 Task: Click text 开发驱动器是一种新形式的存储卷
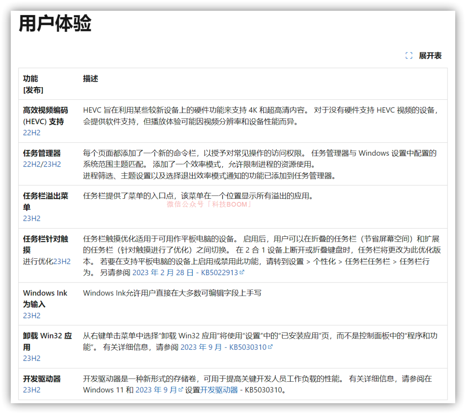point(140,379)
